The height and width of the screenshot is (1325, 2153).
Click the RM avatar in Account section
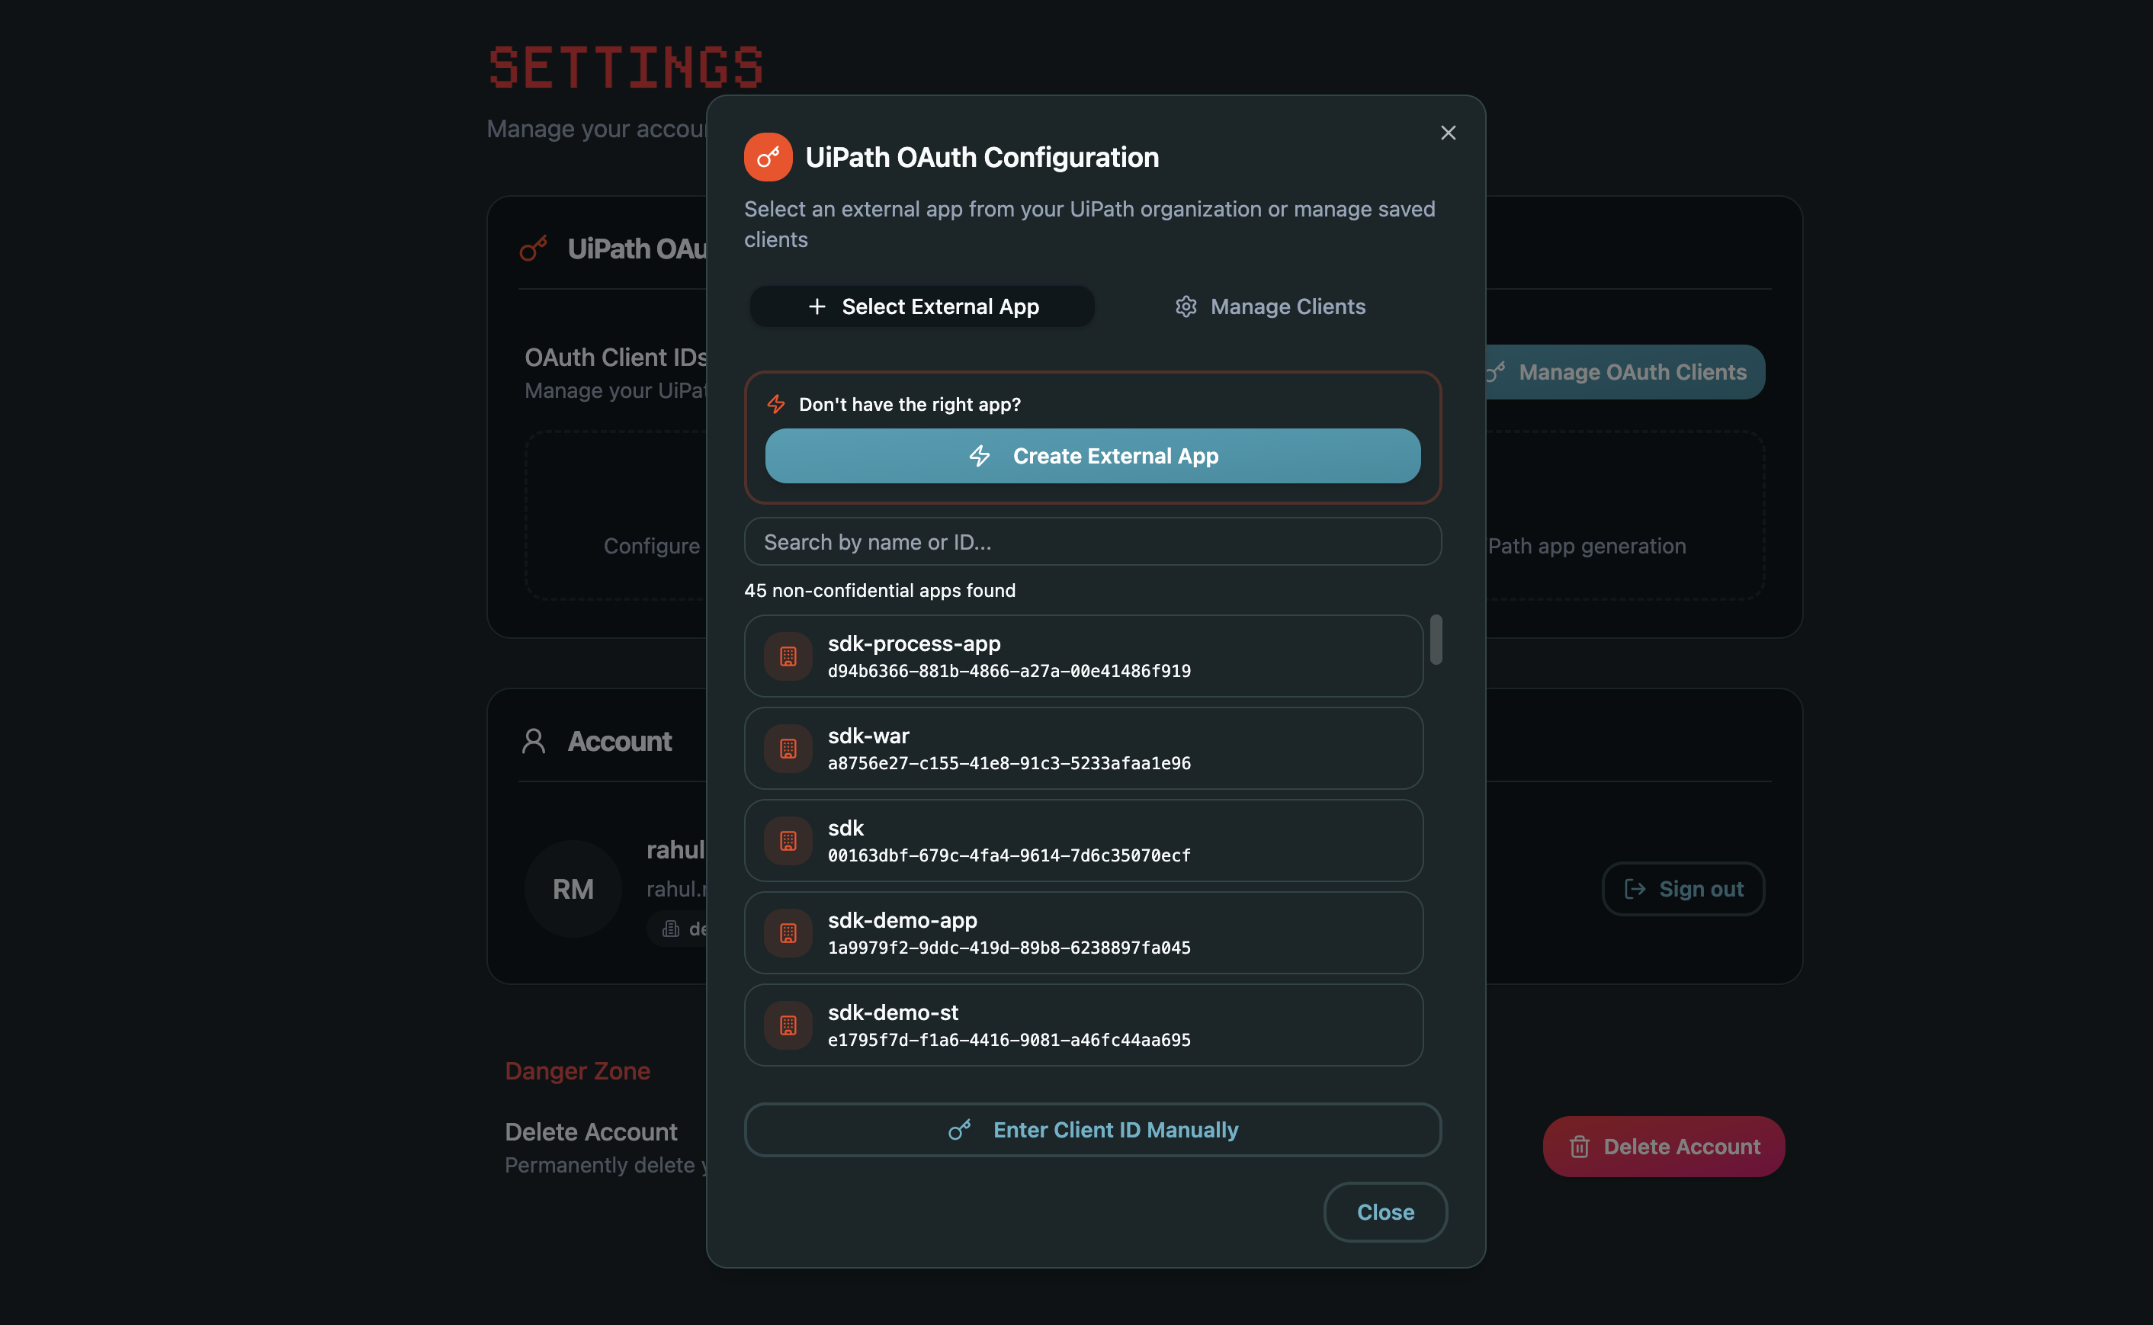pos(573,889)
